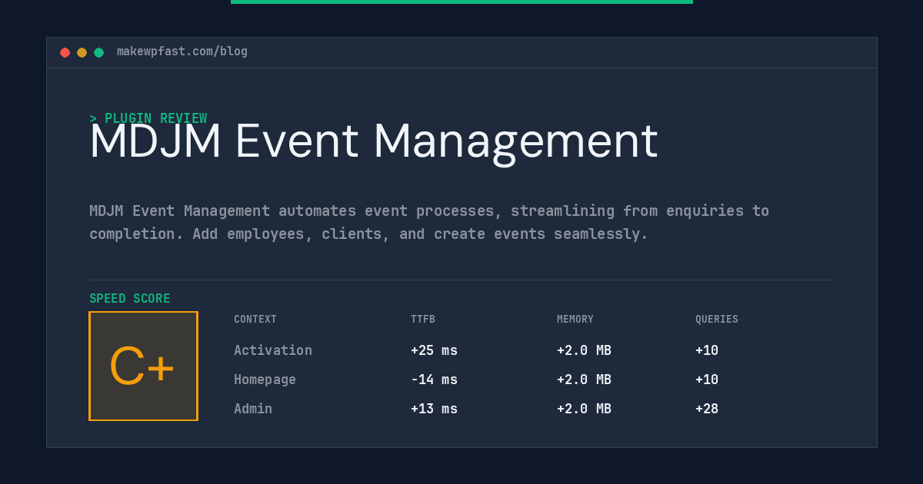
Task: Click Homepage queries value '+10'
Action: 707,380
